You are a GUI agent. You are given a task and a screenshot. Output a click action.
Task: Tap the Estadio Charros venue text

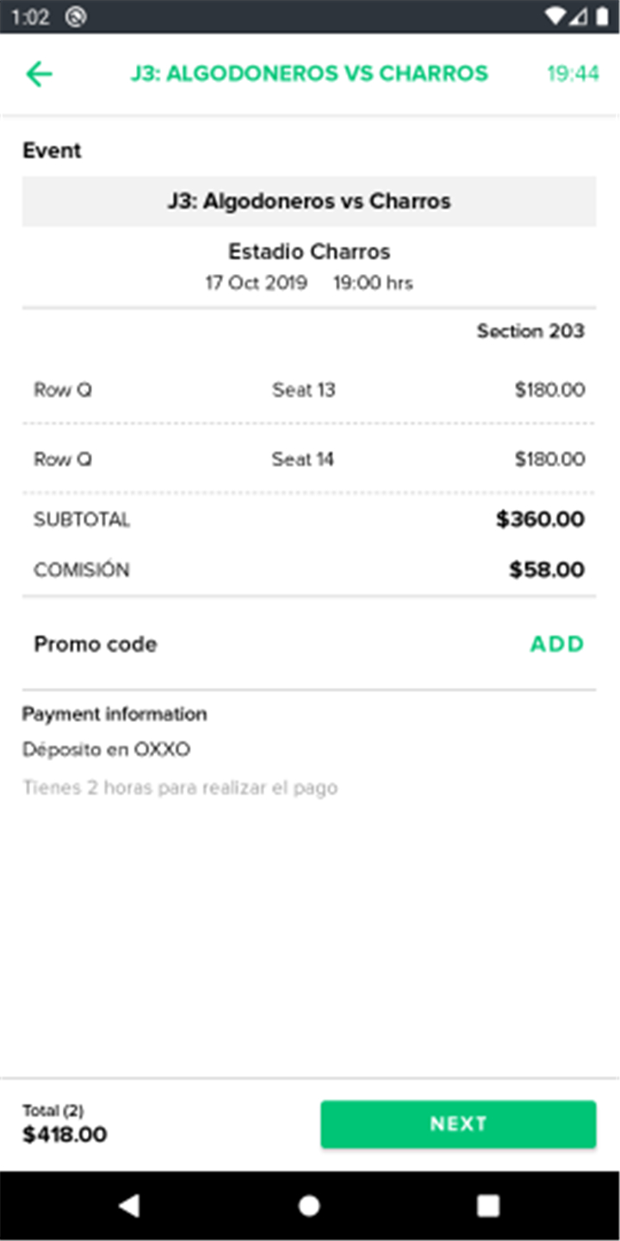(x=309, y=252)
